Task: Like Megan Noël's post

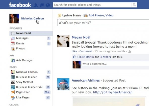Action: click(74, 51)
